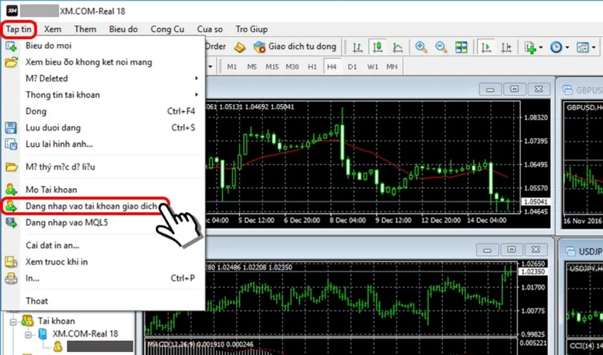This screenshot has height=355, width=603.
Task: Click the gold MetaEditor icon in the toolbar
Action: [x=240, y=47]
